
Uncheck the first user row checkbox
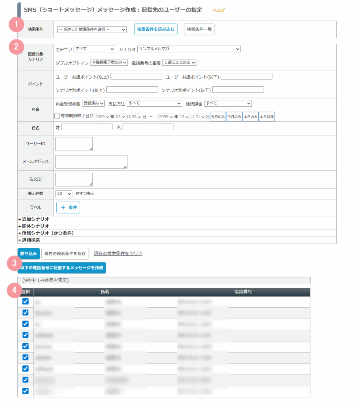point(26,301)
